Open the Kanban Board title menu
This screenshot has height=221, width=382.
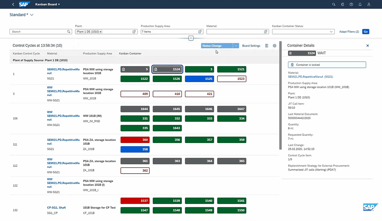pos(47,4)
